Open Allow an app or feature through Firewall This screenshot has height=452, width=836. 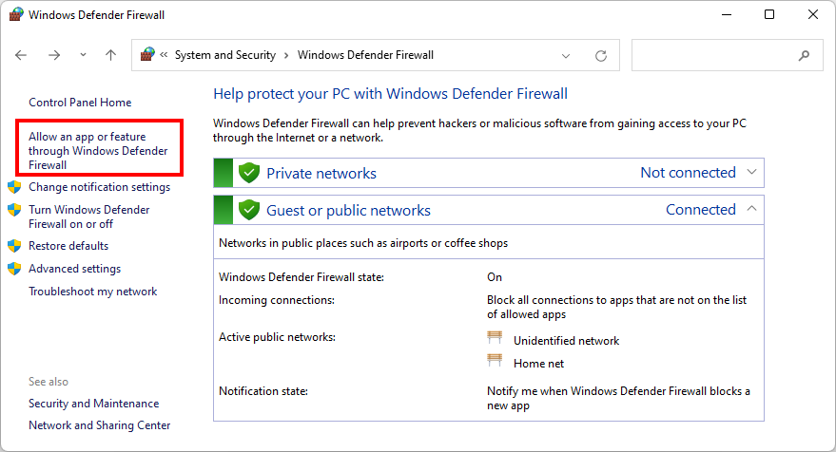(98, 151)
